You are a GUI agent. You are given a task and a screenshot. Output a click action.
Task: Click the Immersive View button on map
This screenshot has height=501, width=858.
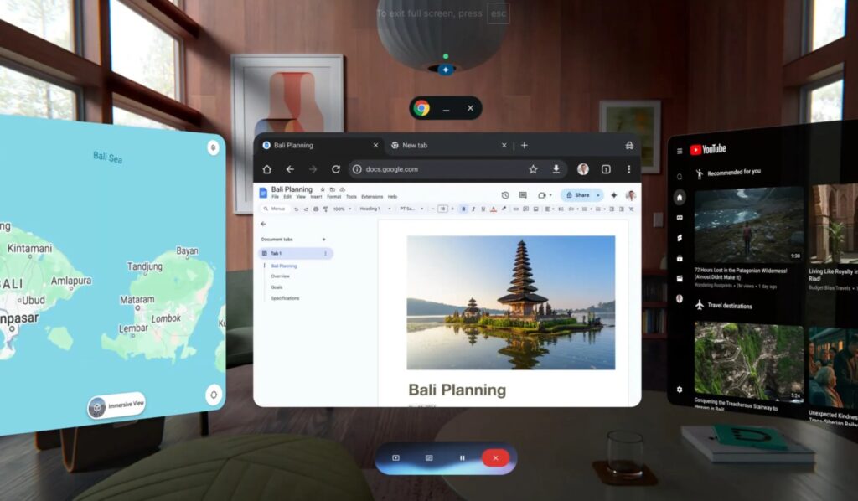pos(117,406)
